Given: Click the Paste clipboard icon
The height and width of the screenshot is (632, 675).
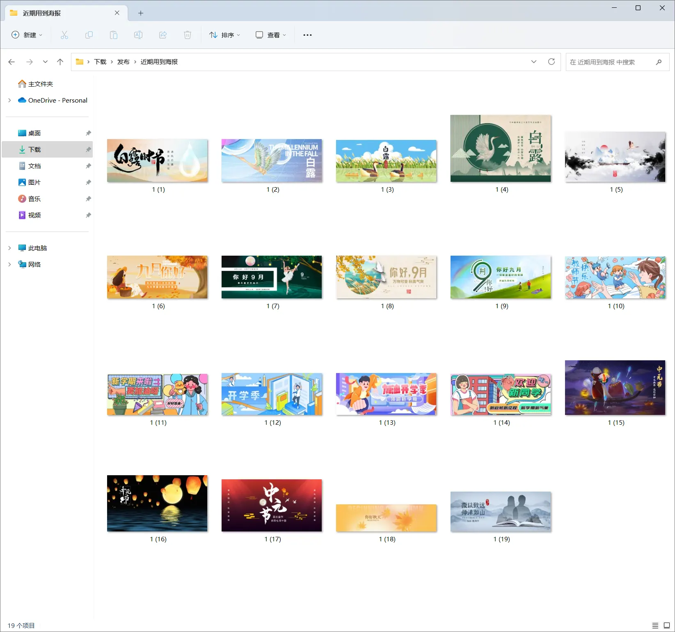Looking at the screenshot, I should (114, 35).
